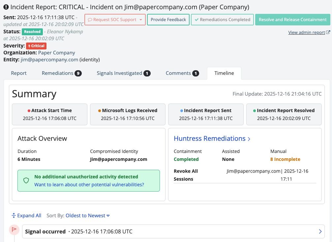Click the critical alert icon in report title
The height and width of the screenshot is (242, 332).
point(6,7)
